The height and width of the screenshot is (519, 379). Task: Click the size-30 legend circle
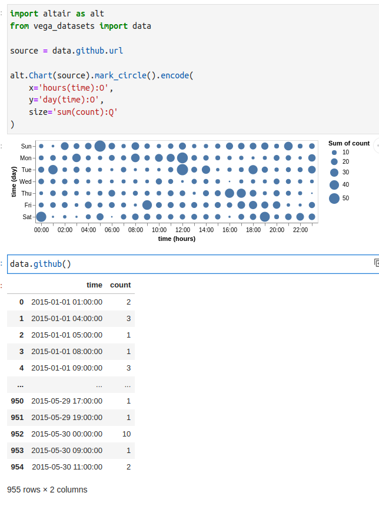(x=335, y=174)
